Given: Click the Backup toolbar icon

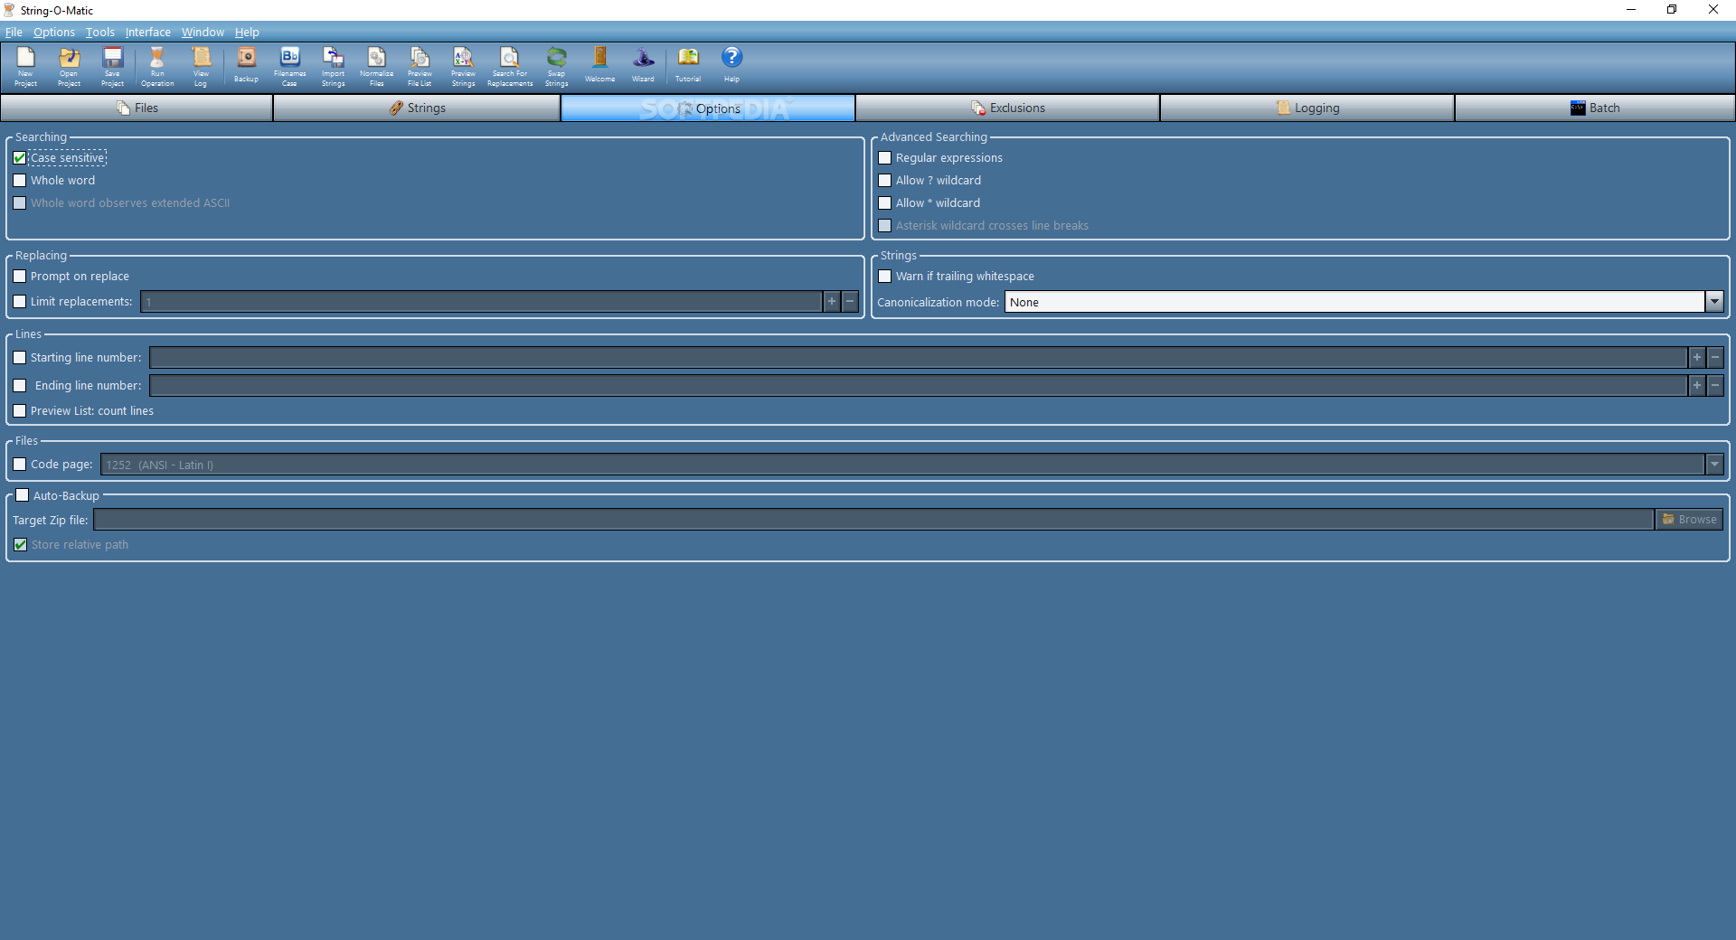Looking at the screenshot, I should point(246,67).
